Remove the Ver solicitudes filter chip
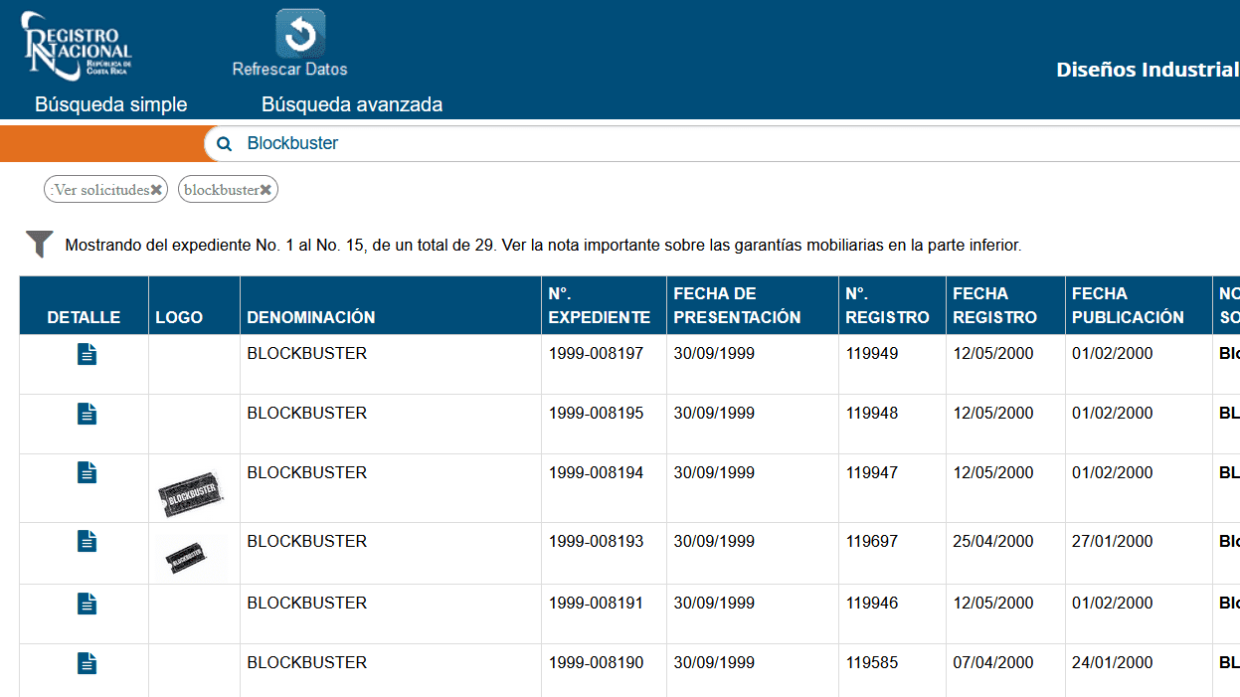1240x697 pixels. 156,188
